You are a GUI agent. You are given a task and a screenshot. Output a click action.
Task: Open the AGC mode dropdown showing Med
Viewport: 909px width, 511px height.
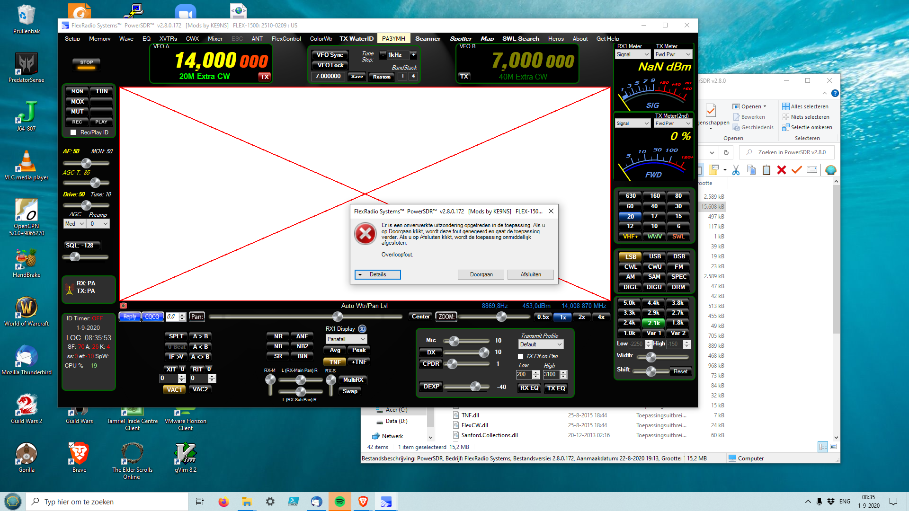click(x=75, y=224)
